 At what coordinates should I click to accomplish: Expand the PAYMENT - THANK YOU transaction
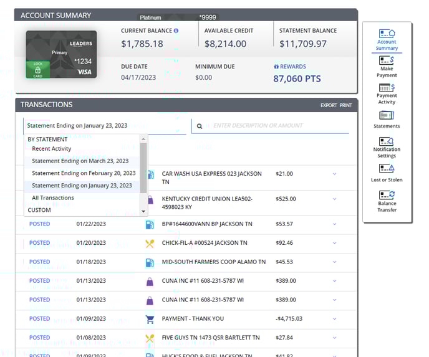point(334,319)
